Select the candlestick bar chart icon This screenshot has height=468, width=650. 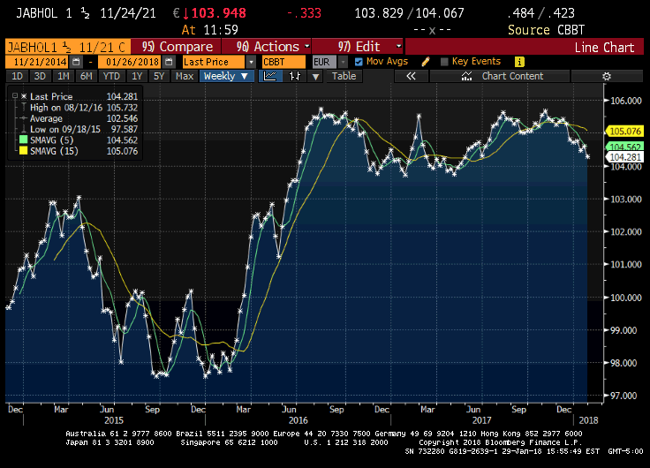point(295,76)
